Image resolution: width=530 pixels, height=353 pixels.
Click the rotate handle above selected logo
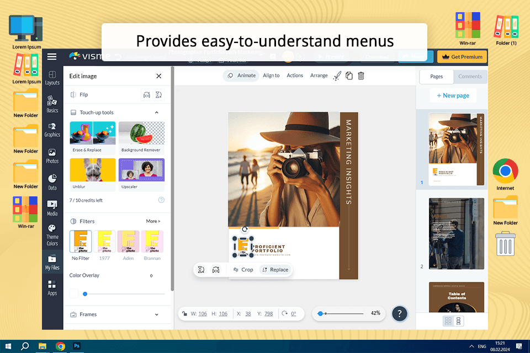(245, 229)
